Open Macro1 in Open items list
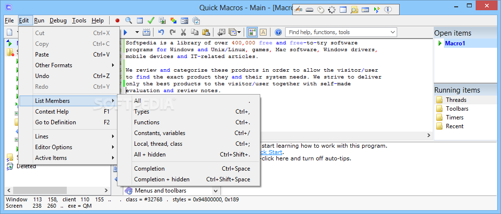This screenshot has height=214, width=501. coord(455,43)
